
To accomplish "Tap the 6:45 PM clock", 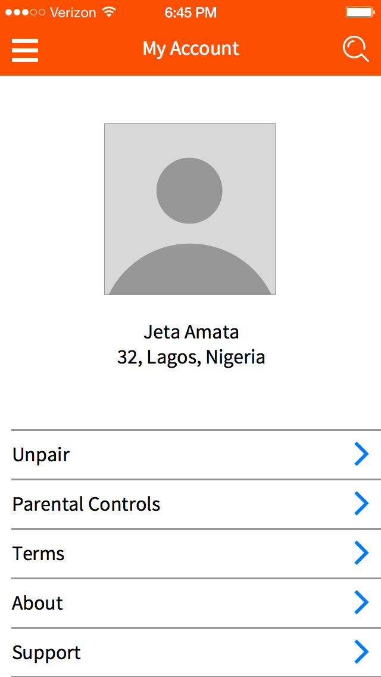I will 190,13.
